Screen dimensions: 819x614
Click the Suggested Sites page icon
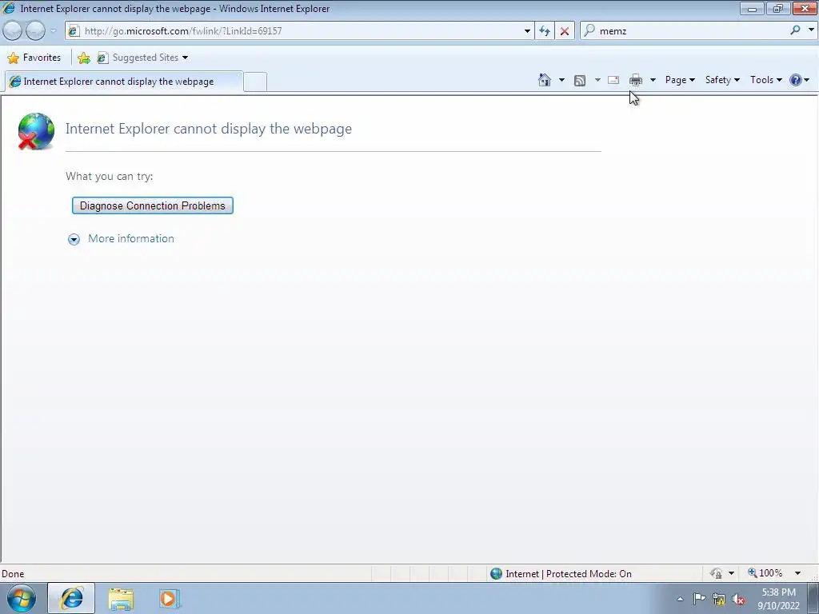point(102,58)
